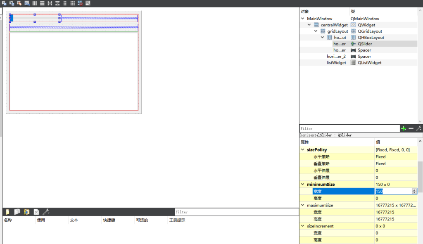Click the minimum width spinbox stepper arrows
The width and height of the screenshot is (423, 244).
pyautogui.click(x=414, y=191)
